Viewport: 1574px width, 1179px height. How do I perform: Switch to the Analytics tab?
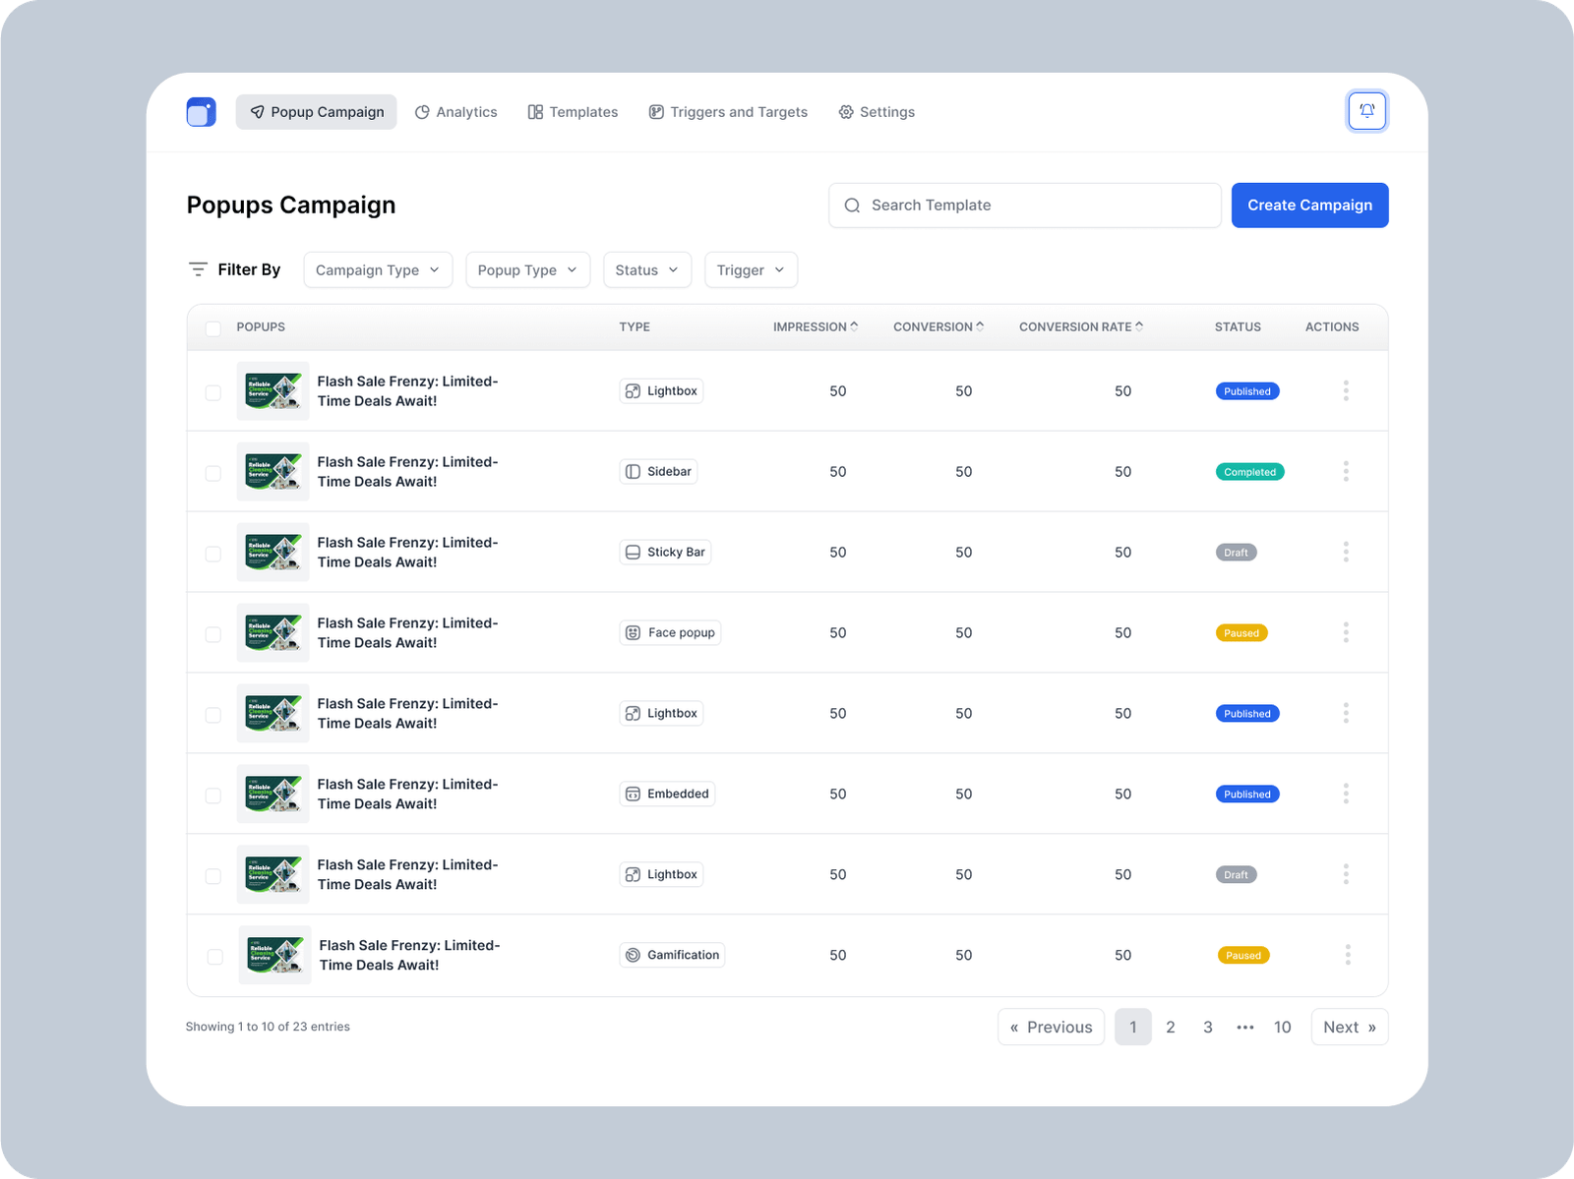pos(456,112)
